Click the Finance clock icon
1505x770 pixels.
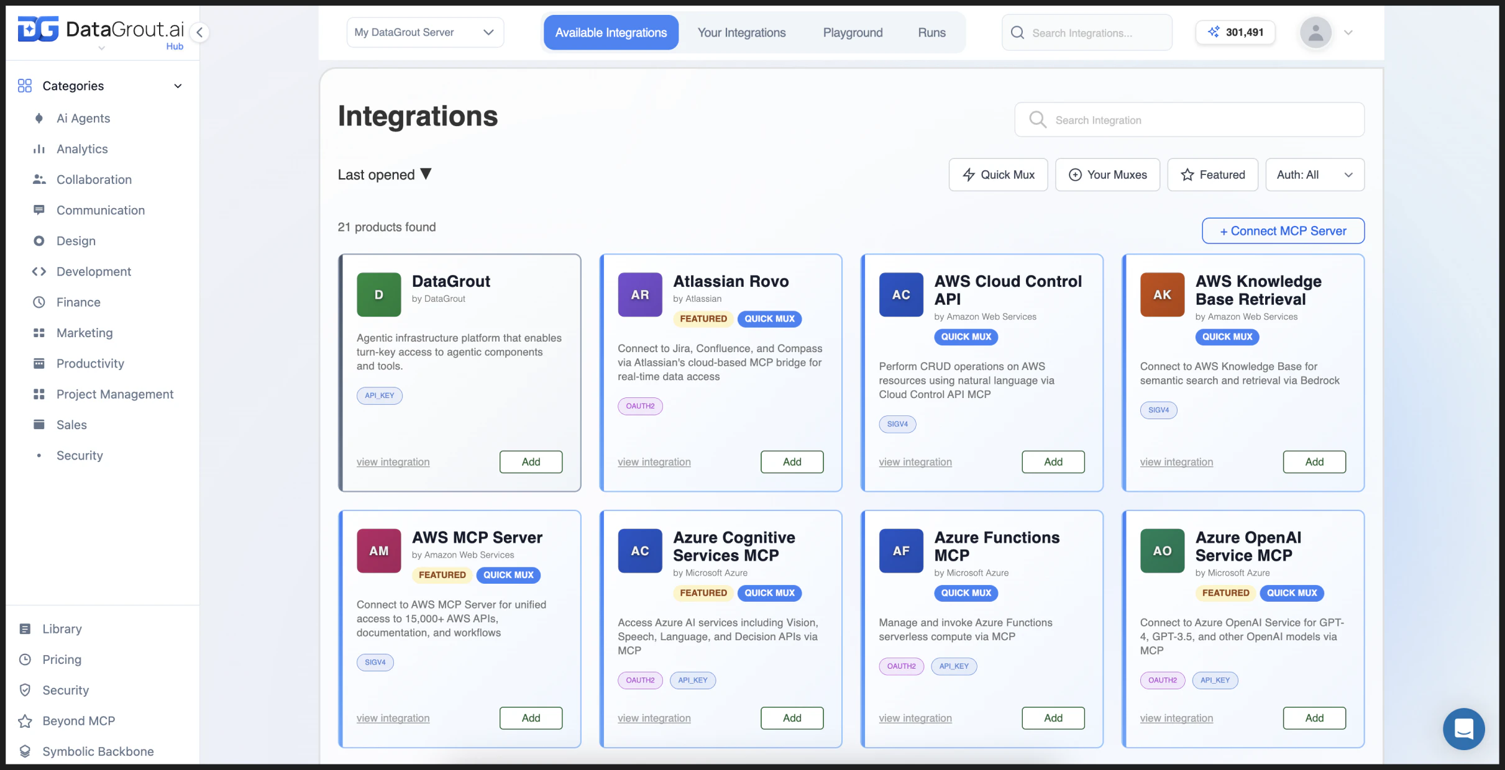(39, 302)
